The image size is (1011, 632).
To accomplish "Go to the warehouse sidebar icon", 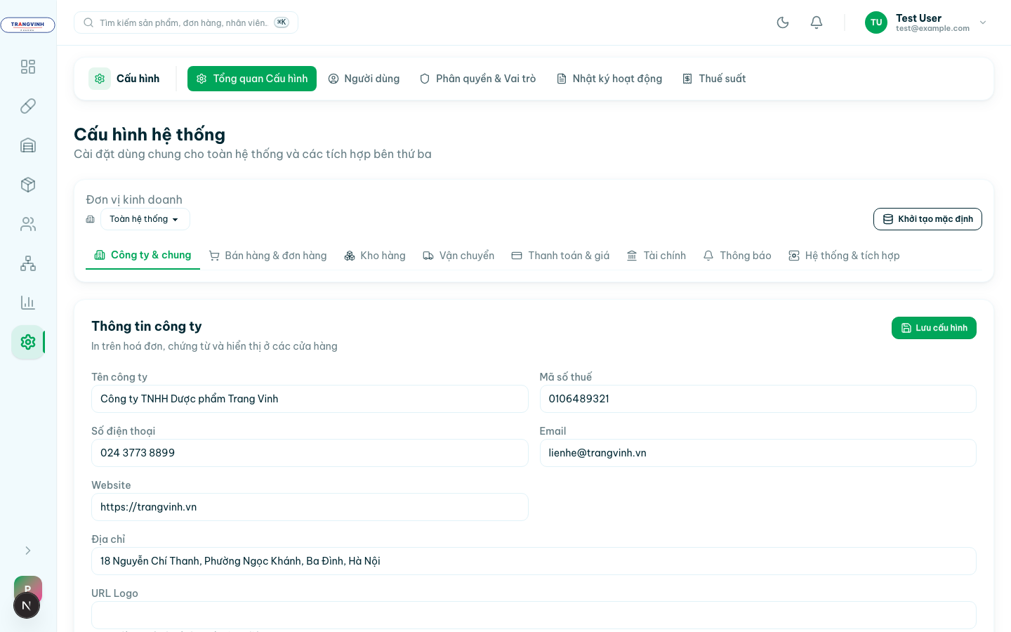I will pos(28,145).
